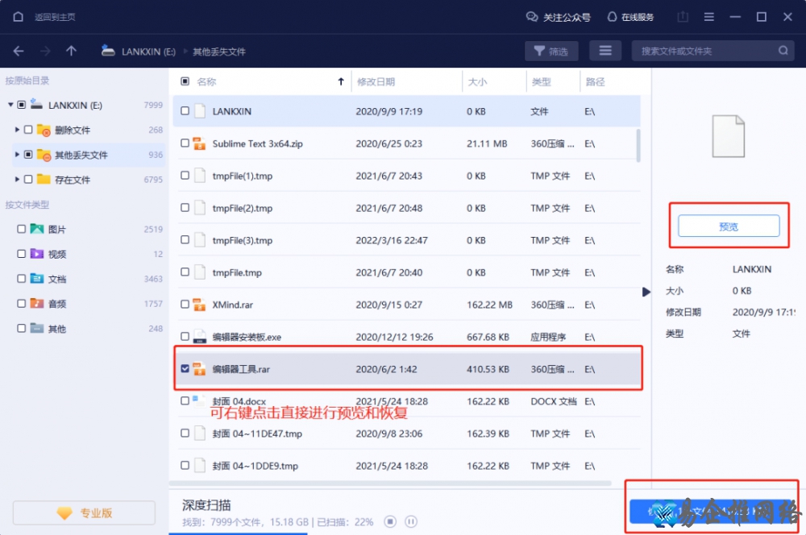Open the hamburger menu in title bar
Viewport: 806px width, 535px height.
coord(707,16)
